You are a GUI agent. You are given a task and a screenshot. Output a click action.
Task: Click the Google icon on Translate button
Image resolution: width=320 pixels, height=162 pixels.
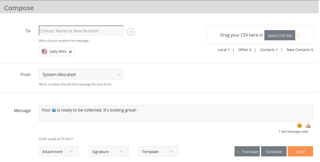point(239,152)
